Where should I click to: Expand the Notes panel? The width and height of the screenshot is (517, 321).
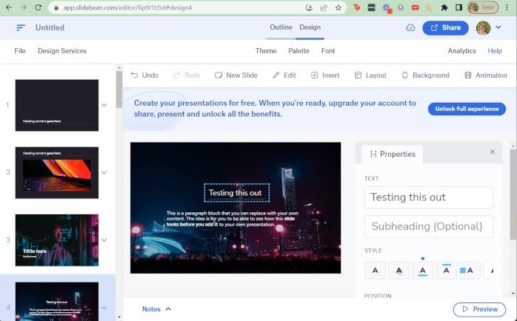pyautogui.click(x=156, y=309)
